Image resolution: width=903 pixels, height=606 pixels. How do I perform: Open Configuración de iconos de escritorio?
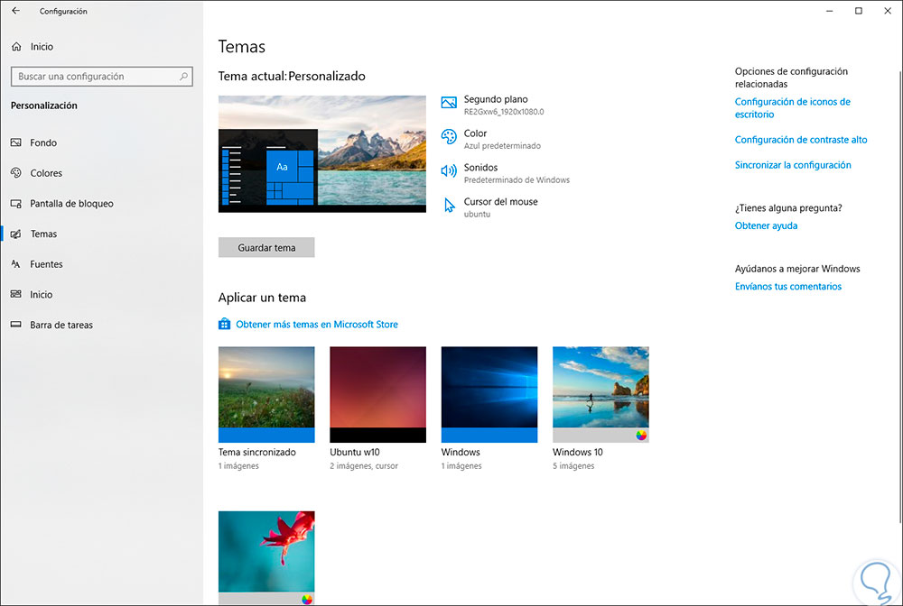tap(793, 108)
